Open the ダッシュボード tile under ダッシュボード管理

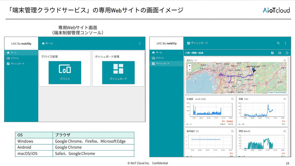[118, 73]
